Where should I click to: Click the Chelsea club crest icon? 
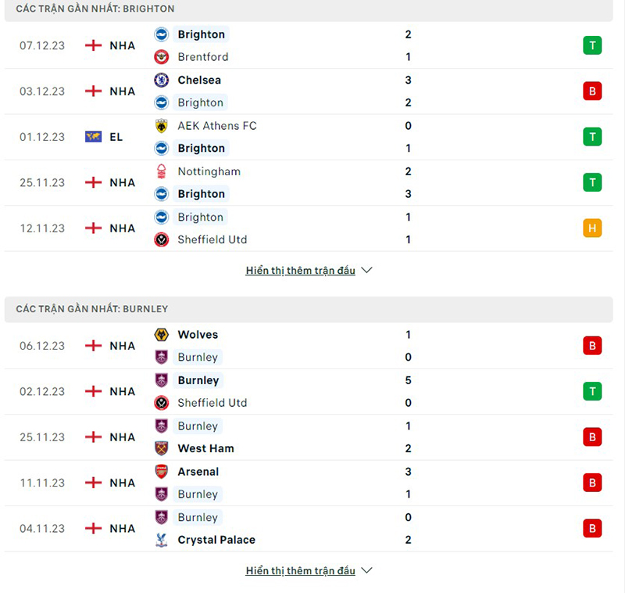click(x=162, y=80)
